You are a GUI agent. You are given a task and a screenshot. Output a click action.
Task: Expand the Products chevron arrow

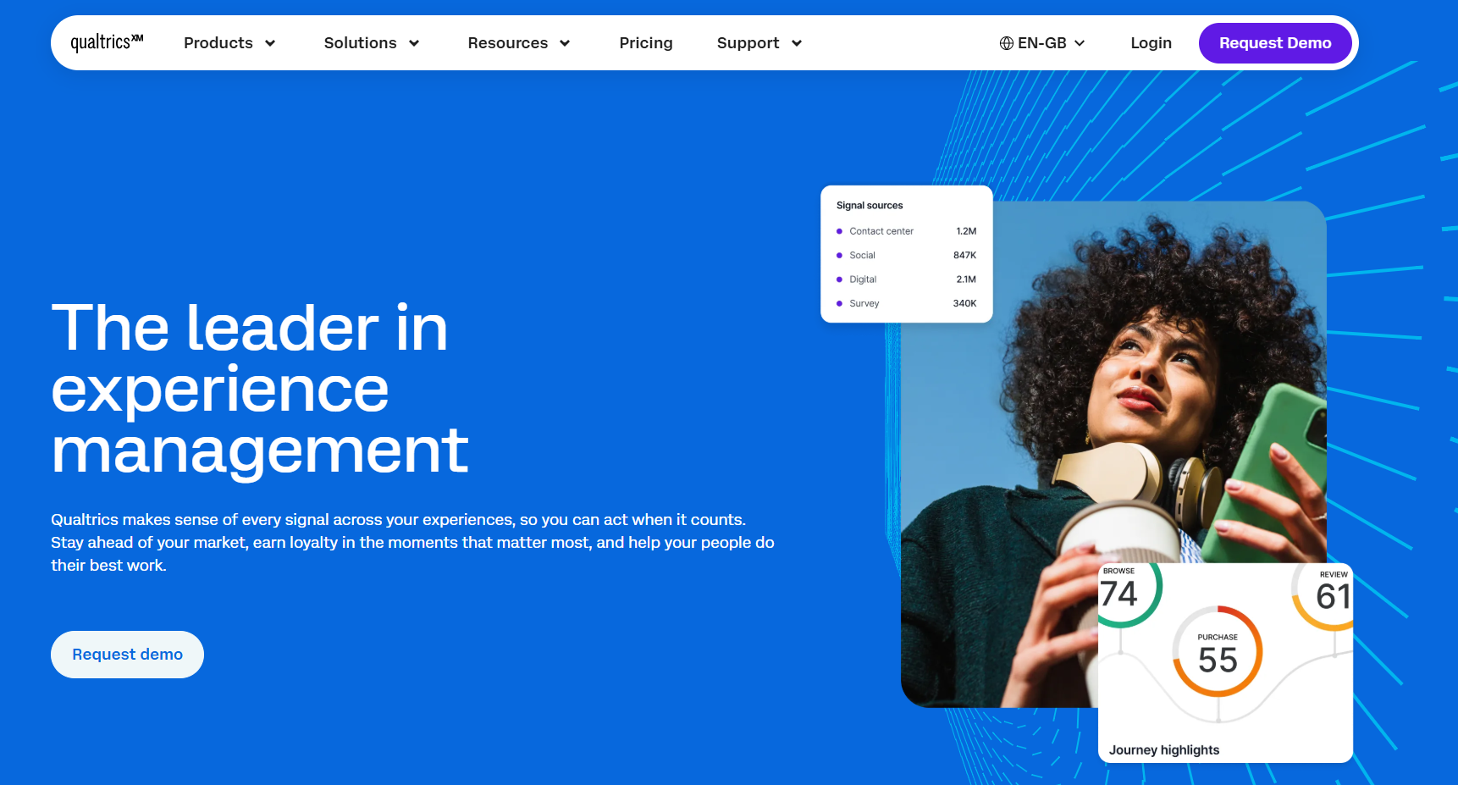pyautogui.click(x=270, y=43)
